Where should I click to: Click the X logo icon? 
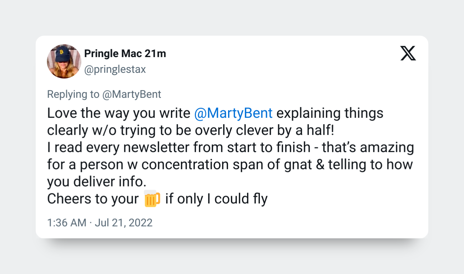point(408,54)
